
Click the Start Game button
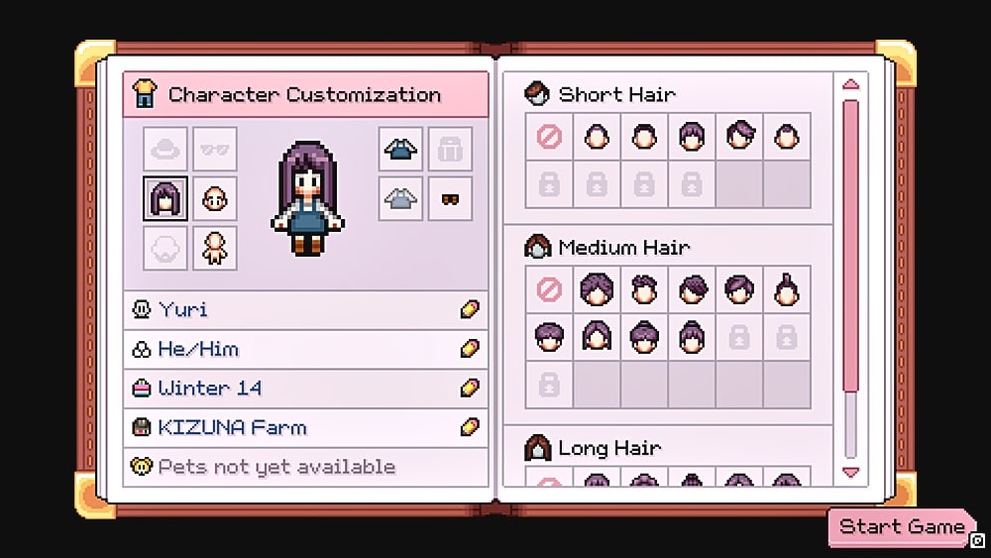click(901, 526)
